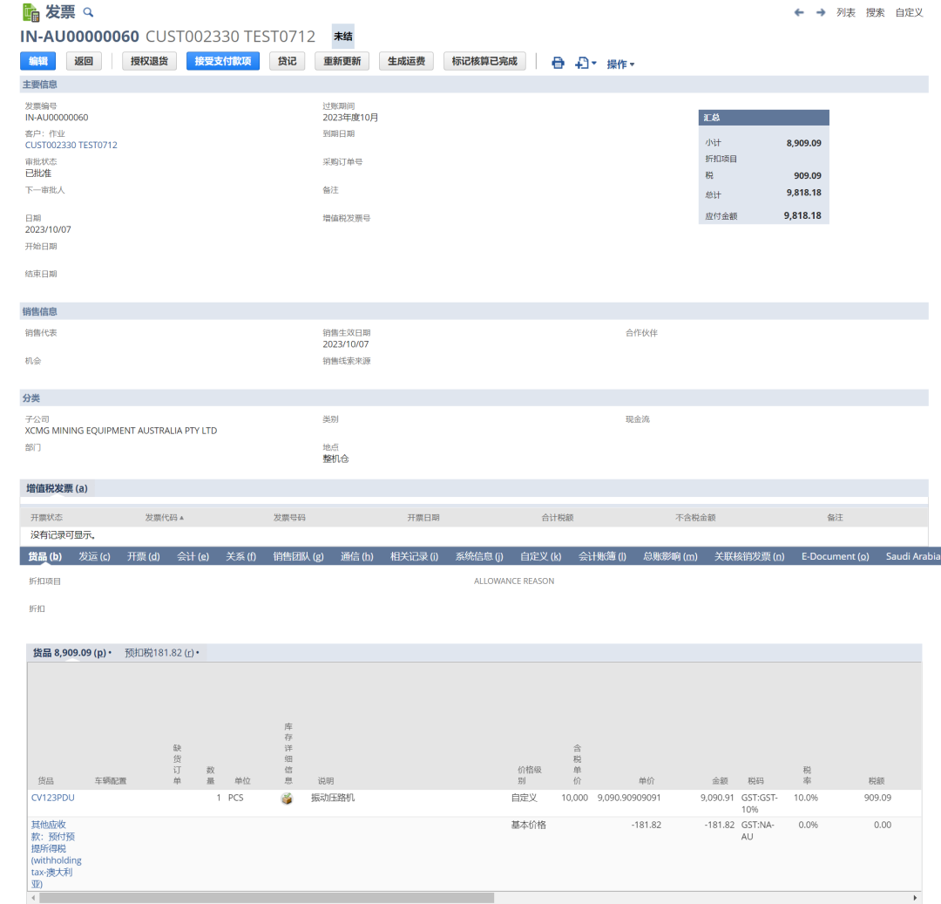941x904 pixels.
Task: Click the 接受支付款项 button
Action: point(223,61)
